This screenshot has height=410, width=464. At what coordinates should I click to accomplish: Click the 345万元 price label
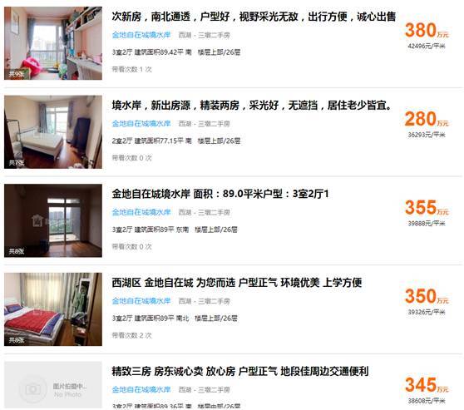click(427, 385)
